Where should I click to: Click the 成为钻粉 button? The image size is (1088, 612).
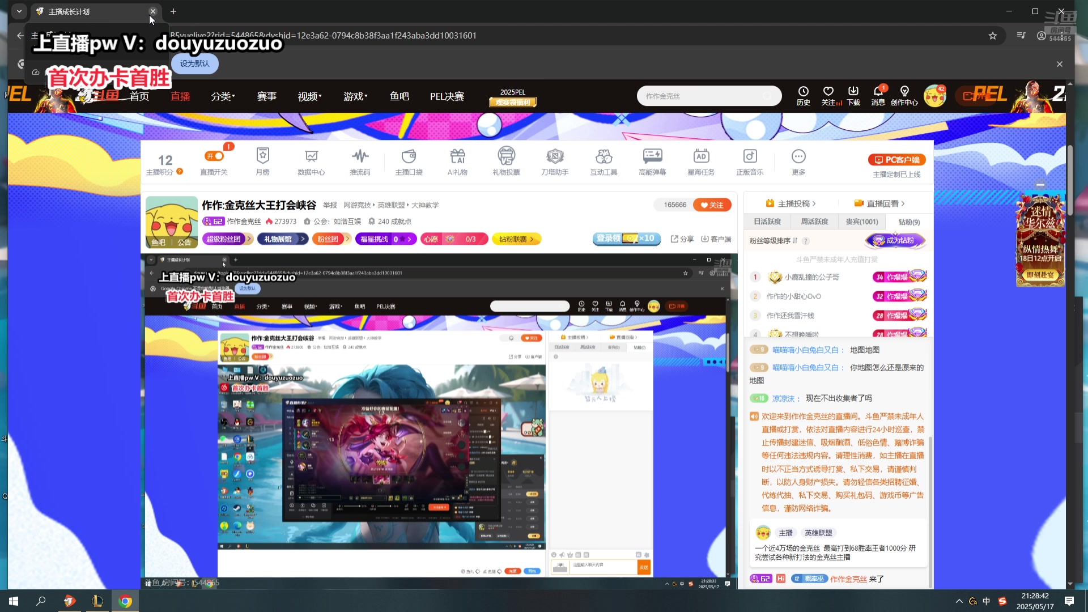[x=895, y=240]
